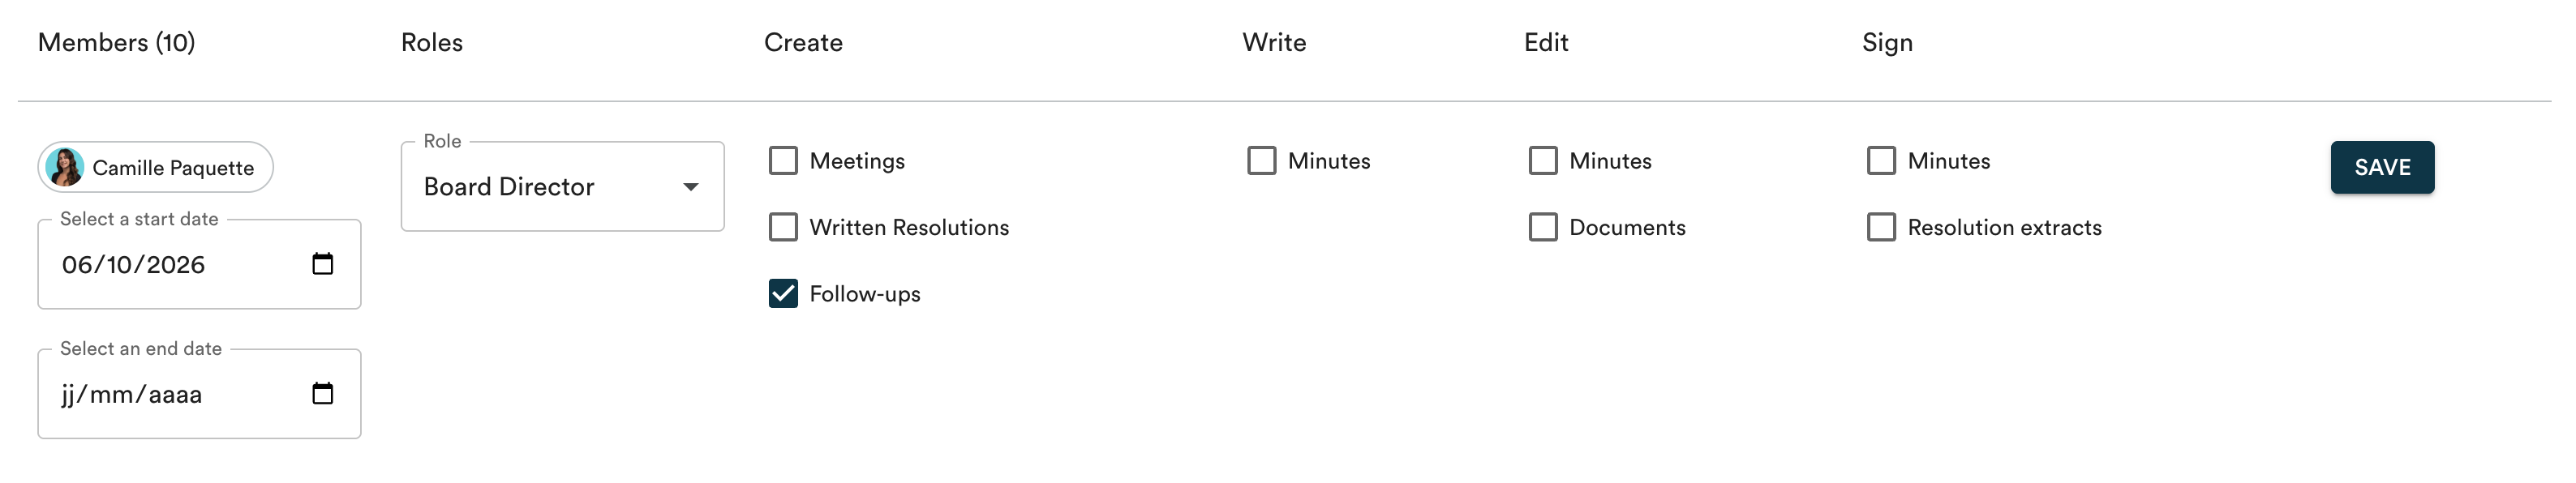The image size is (2576, 483).
Task: Select the Camille Paquette member chip
Action: click(155, 167)
